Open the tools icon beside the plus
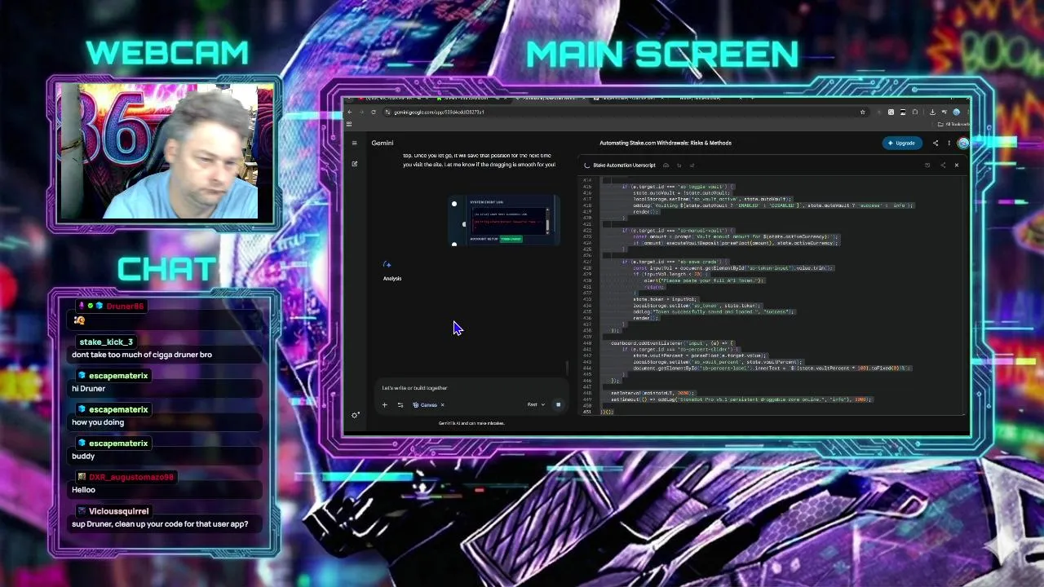Viewport: 1044px width, 587px height. pyautogui.click(x=400, y=404)
